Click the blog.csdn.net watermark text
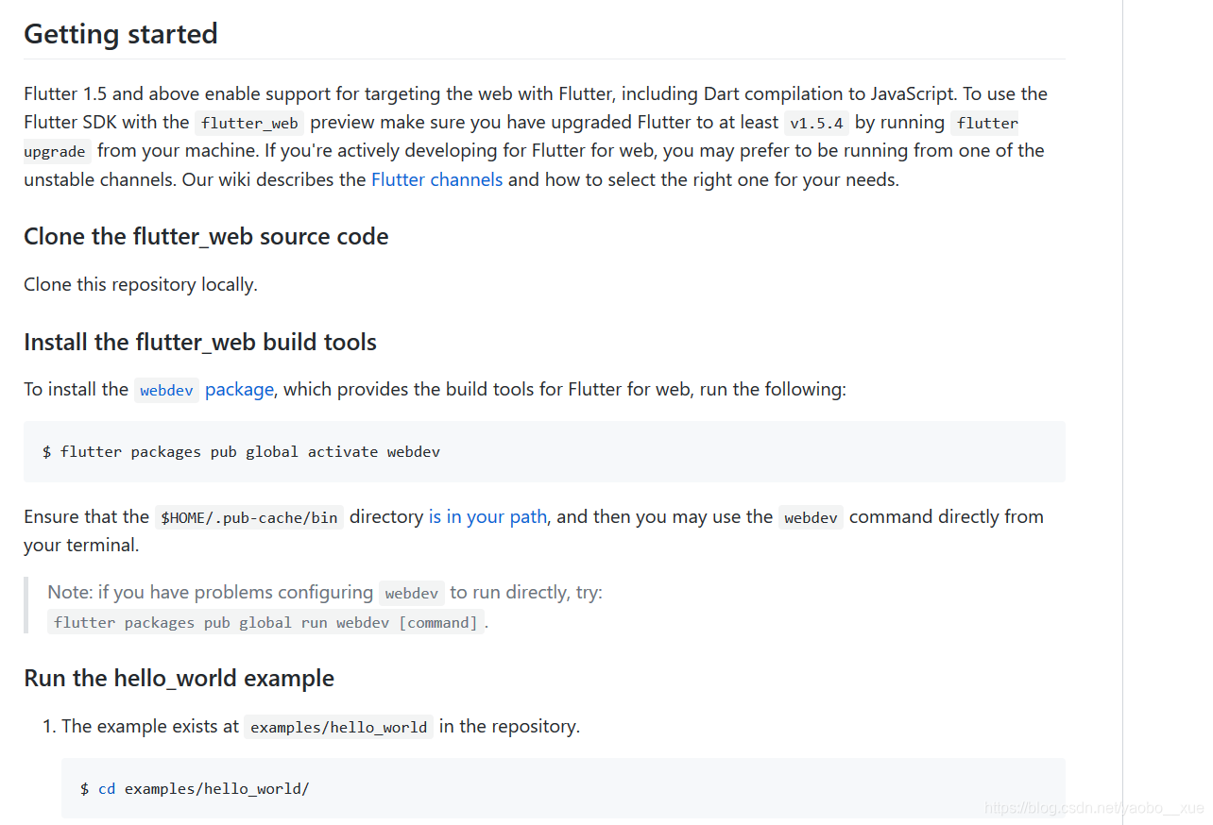This screenshot has height=825, width=1213. (1094, 808)
